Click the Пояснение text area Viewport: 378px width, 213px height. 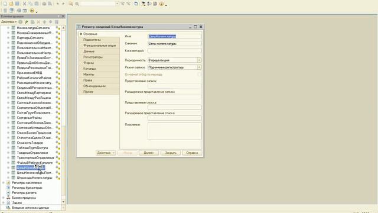pyautogui.click(x=174, y=131)
